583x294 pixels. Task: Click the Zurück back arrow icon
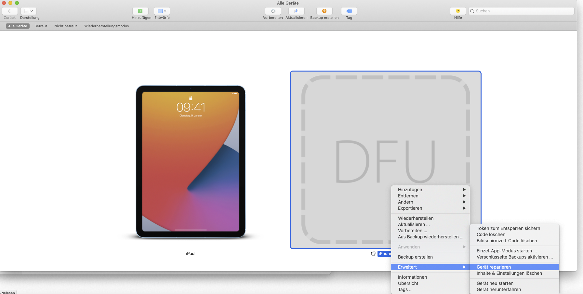click(9, 11)
